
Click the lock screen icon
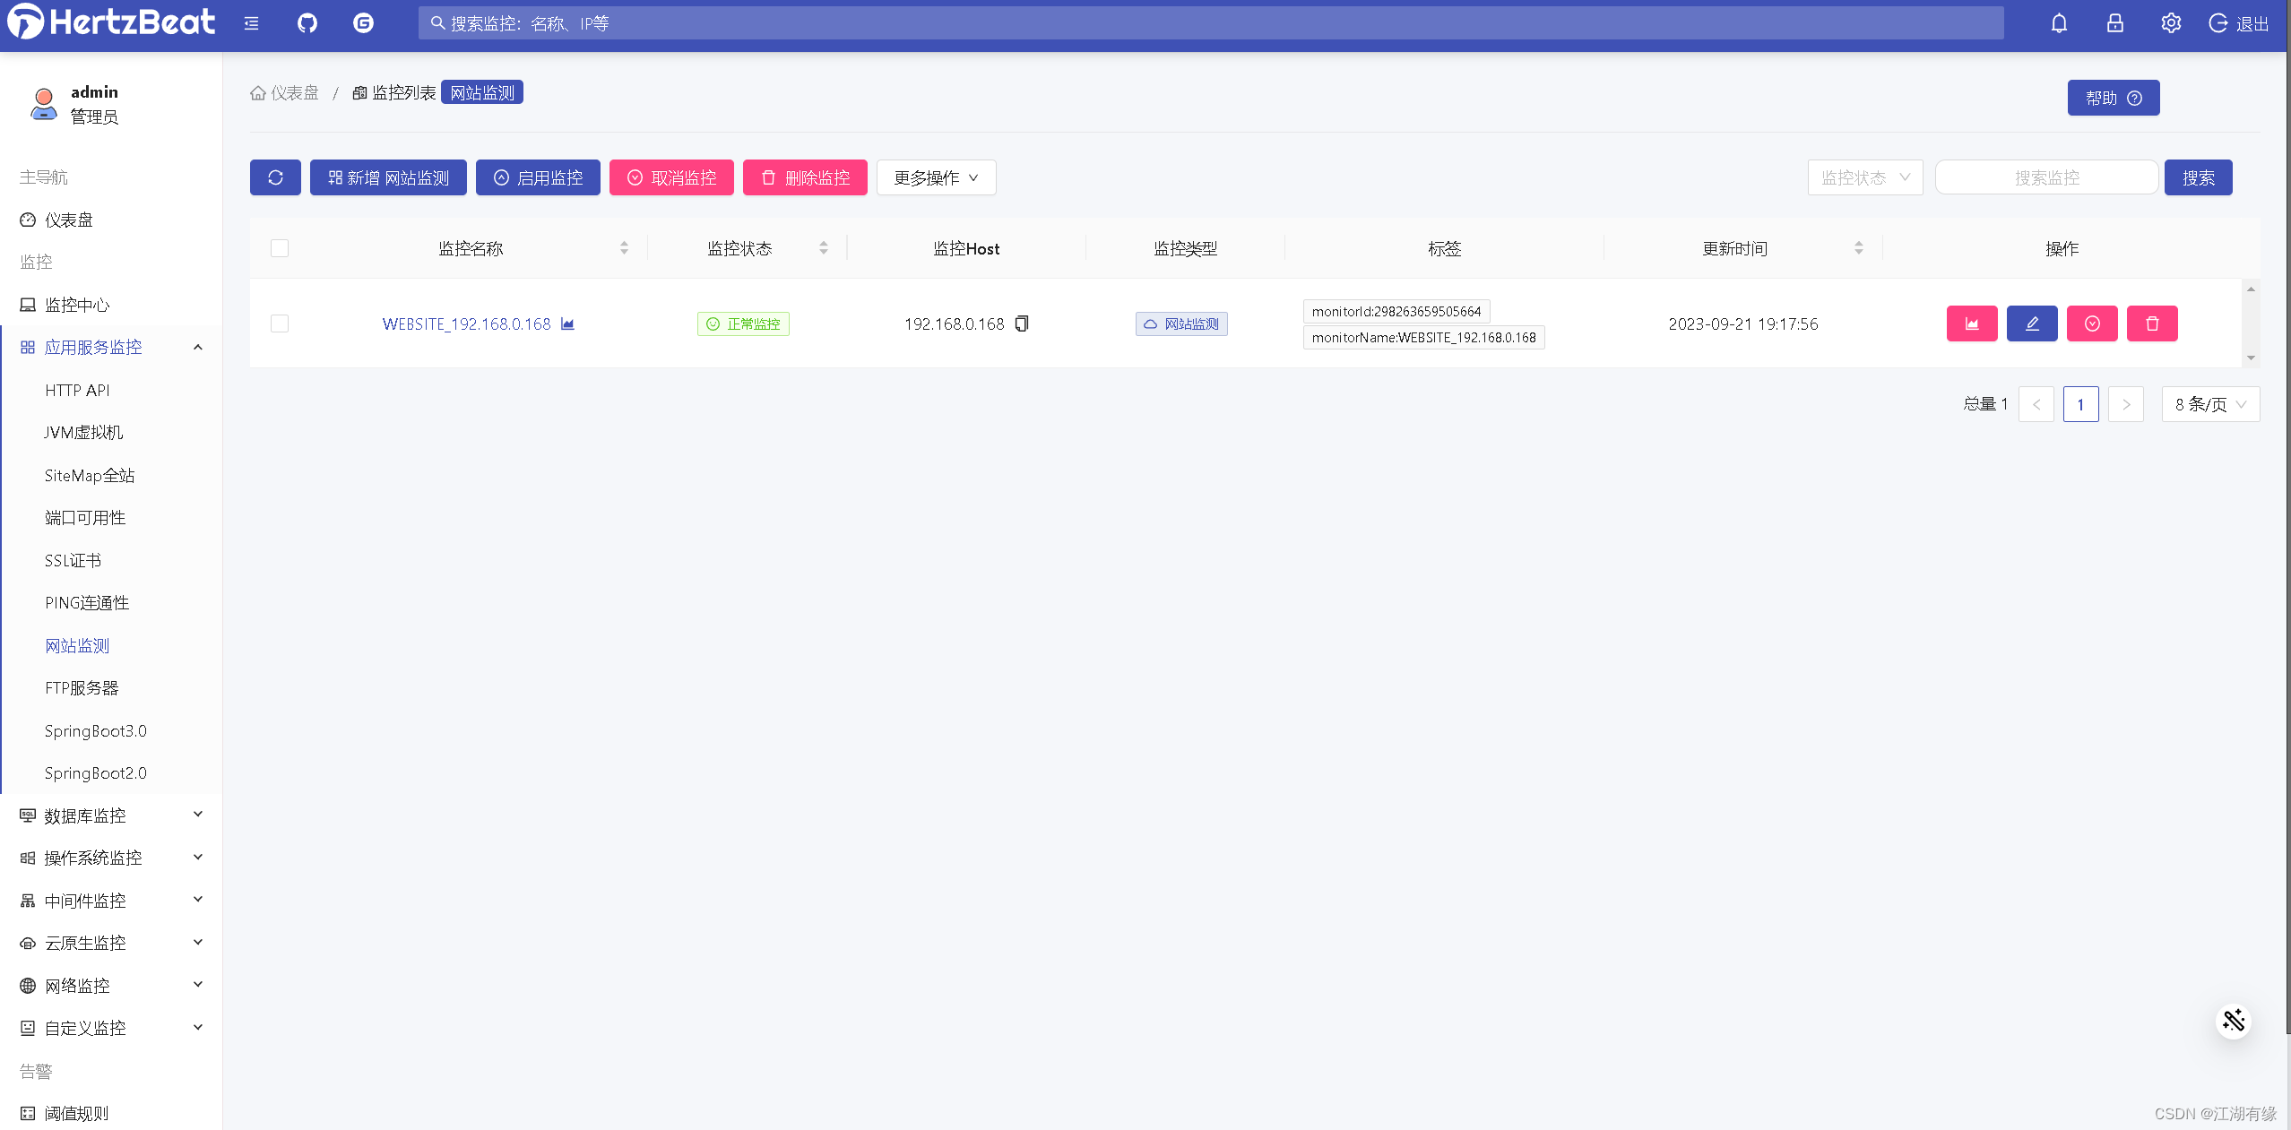[x=2115, y=23]
